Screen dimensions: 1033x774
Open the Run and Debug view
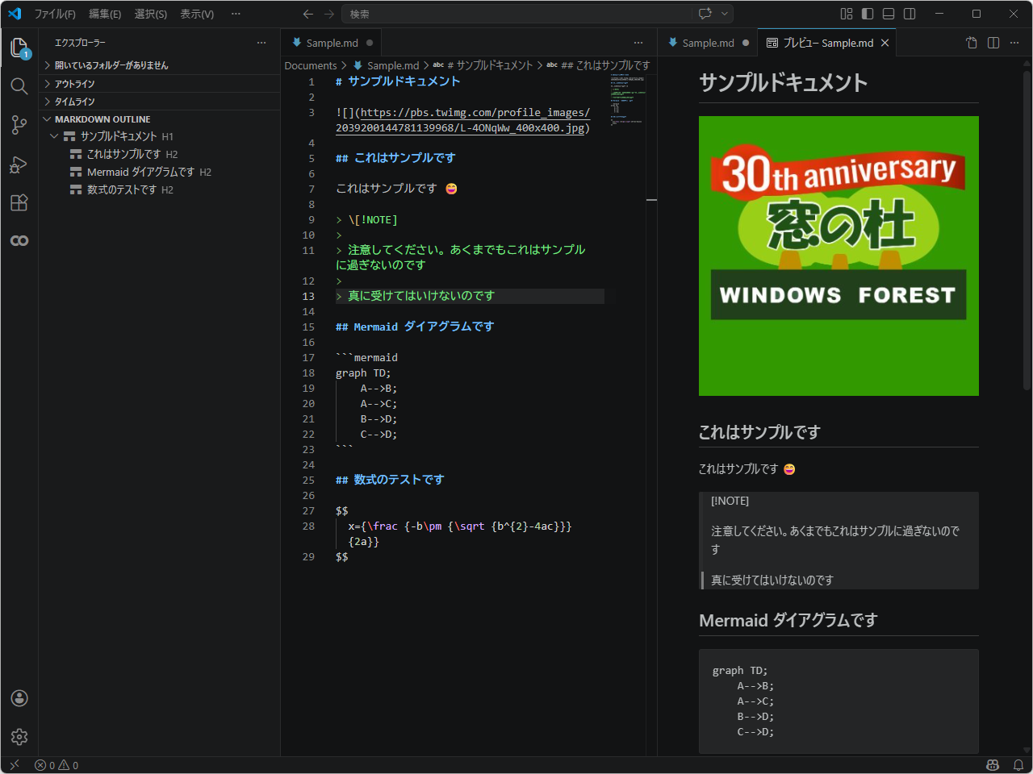point(19,164)
